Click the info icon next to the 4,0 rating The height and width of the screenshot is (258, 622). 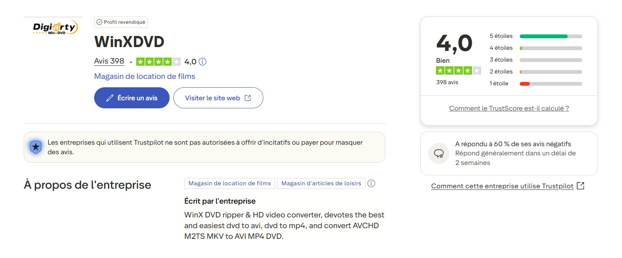point(203,61)
